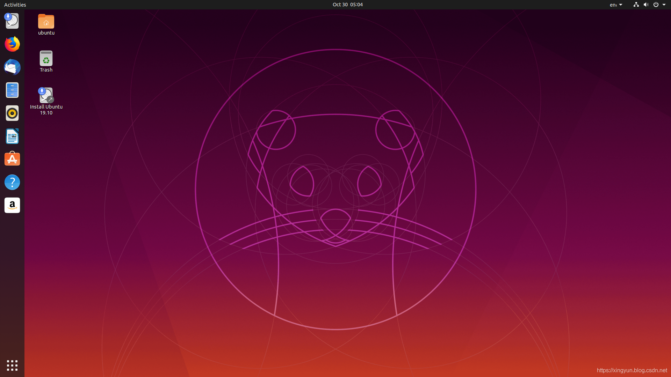671x377 pixels.
Task: Click the power icon in top bar
Action: [x=656, y=5]
